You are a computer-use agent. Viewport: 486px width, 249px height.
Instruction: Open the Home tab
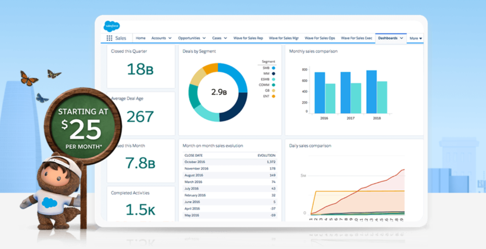[140, 38]
